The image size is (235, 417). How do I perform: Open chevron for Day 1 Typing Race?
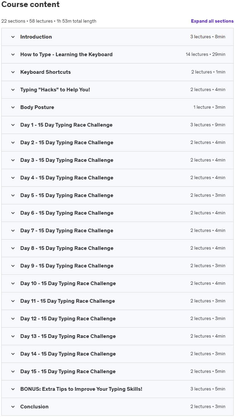13,125
